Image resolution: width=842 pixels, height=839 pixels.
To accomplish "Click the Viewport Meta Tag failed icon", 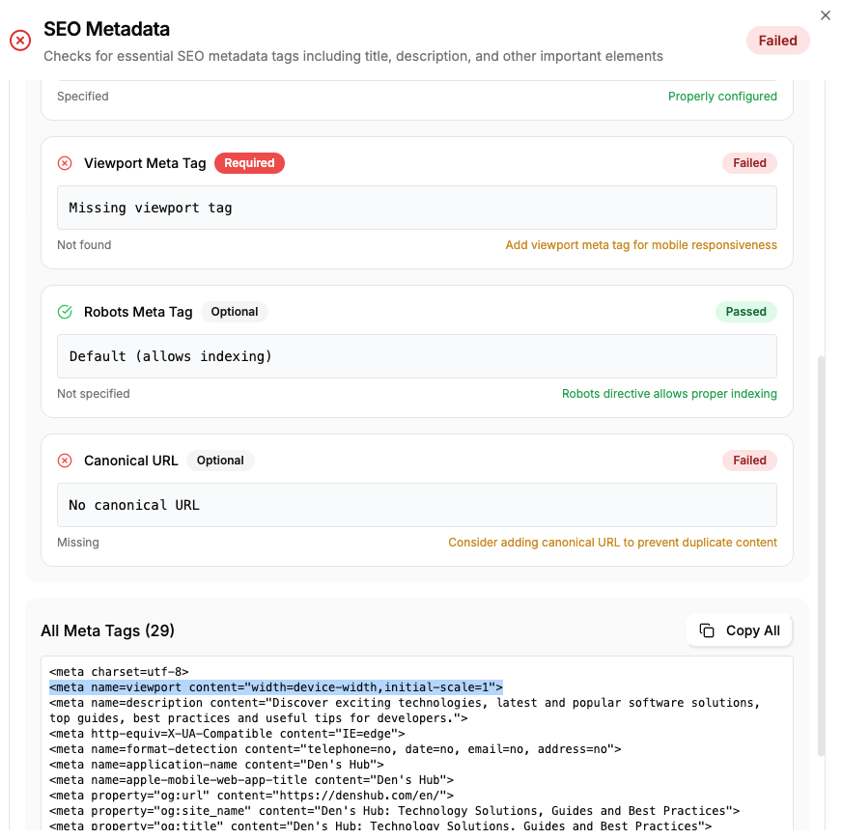I will 65,163.
